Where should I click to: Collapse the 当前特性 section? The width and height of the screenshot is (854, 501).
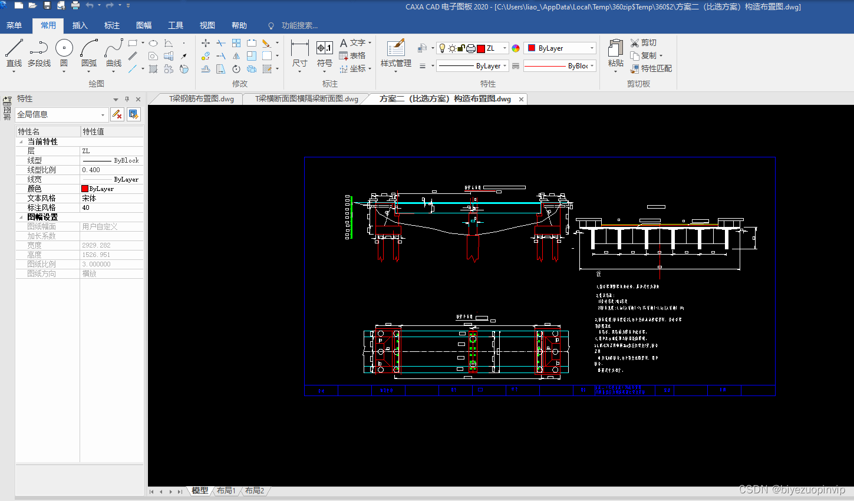[21, 142]
